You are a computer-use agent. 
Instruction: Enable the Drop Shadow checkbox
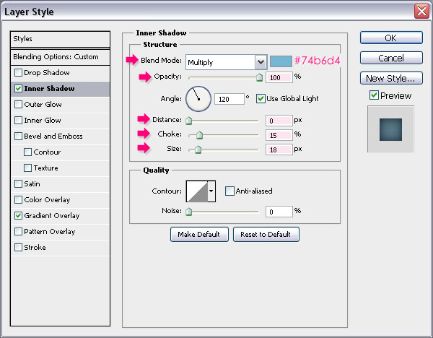tap(18, 73)
